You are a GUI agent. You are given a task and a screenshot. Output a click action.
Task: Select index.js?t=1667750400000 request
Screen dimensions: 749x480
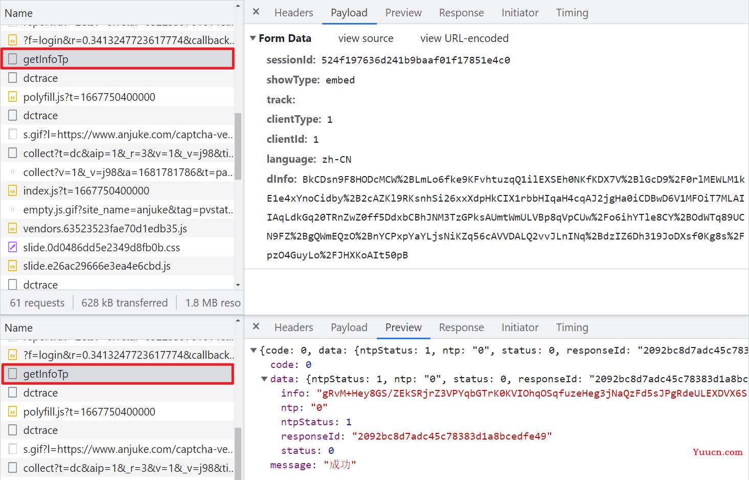coord(117,191)
